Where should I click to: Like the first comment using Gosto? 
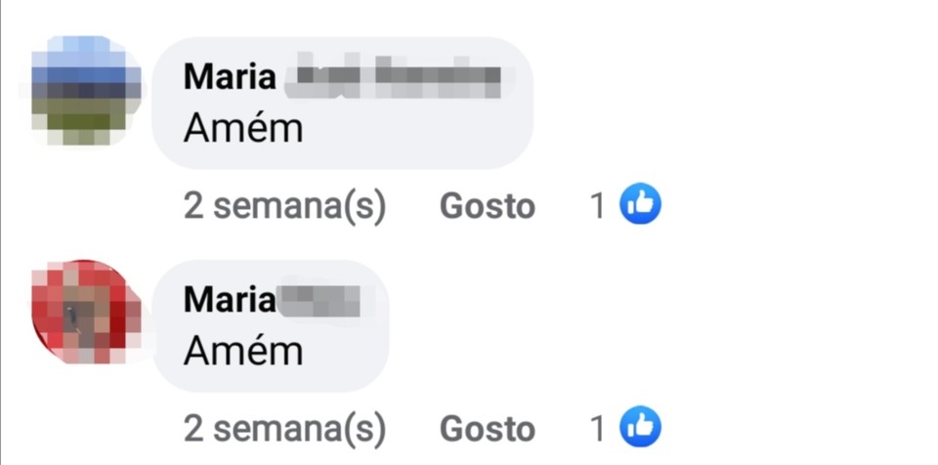click(487, 206)
